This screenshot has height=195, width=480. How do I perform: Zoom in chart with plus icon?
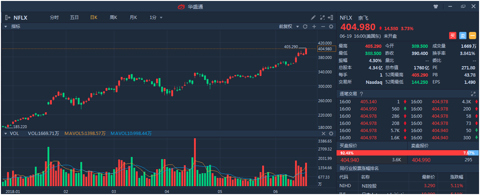314,26
